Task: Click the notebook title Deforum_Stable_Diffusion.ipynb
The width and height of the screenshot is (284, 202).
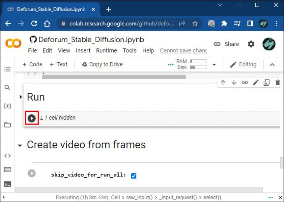Action: (x=91, y=40)
